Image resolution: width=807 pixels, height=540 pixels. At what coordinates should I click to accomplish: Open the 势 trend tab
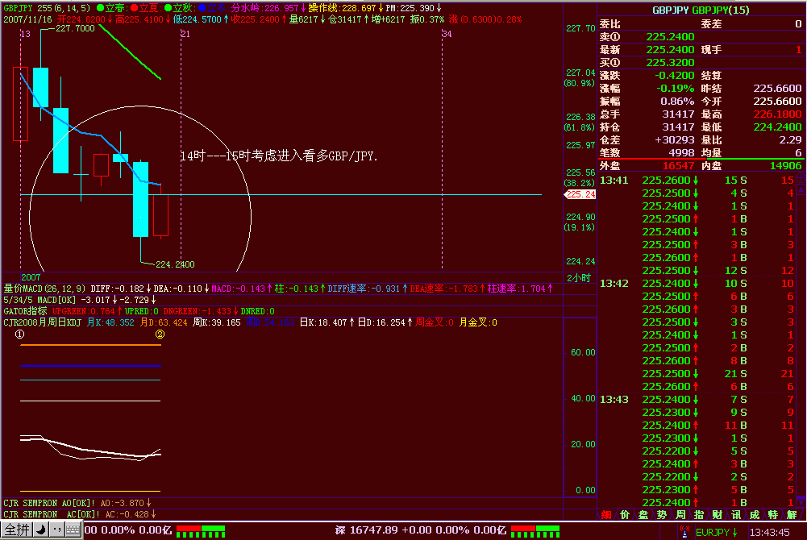pos(661,515)
